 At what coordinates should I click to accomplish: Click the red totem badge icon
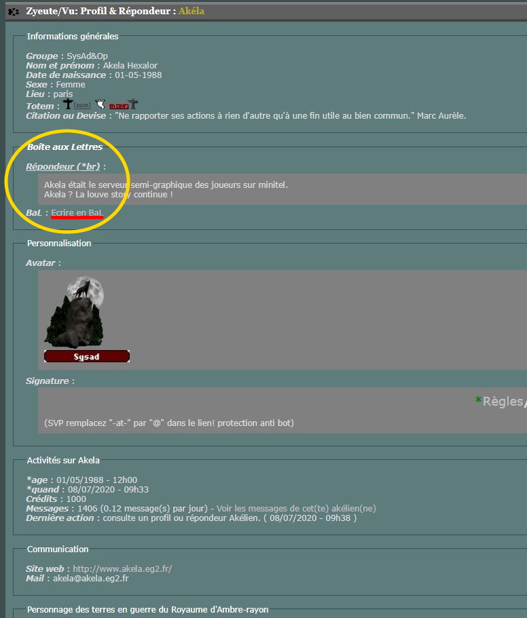(x=118, y=106)
